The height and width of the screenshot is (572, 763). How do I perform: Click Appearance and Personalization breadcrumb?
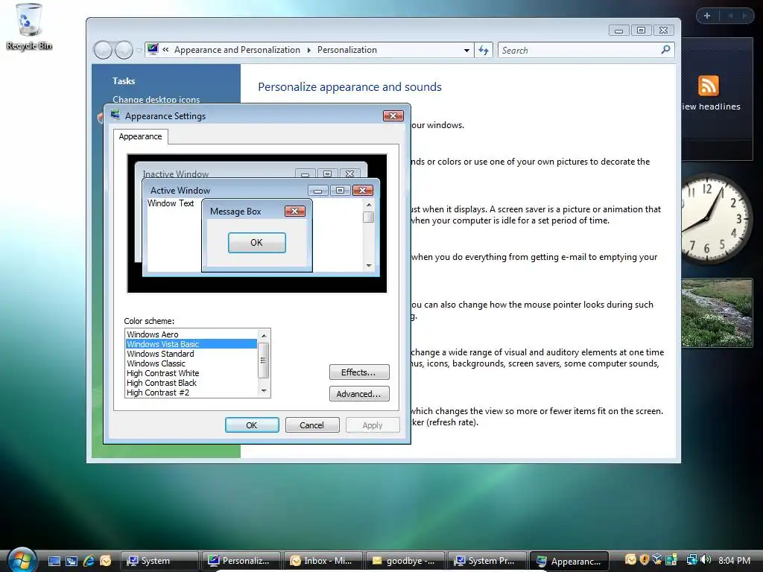[237, 50]
